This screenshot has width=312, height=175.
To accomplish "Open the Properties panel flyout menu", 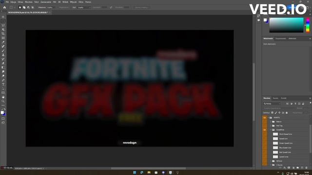I will click(310, 39).
